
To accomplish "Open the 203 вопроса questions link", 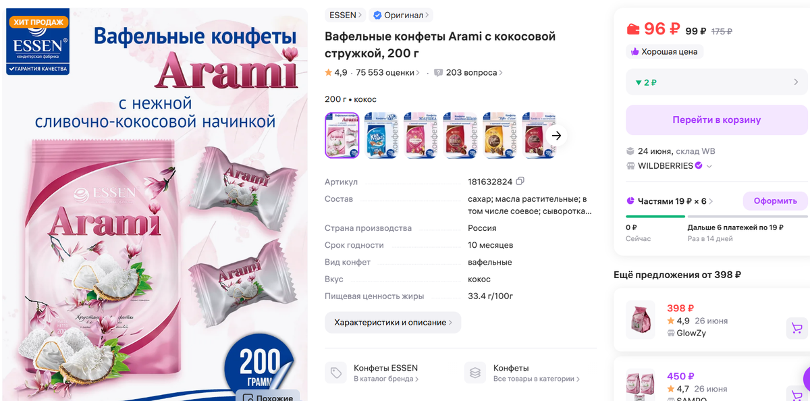I will (x=468, y=72).
